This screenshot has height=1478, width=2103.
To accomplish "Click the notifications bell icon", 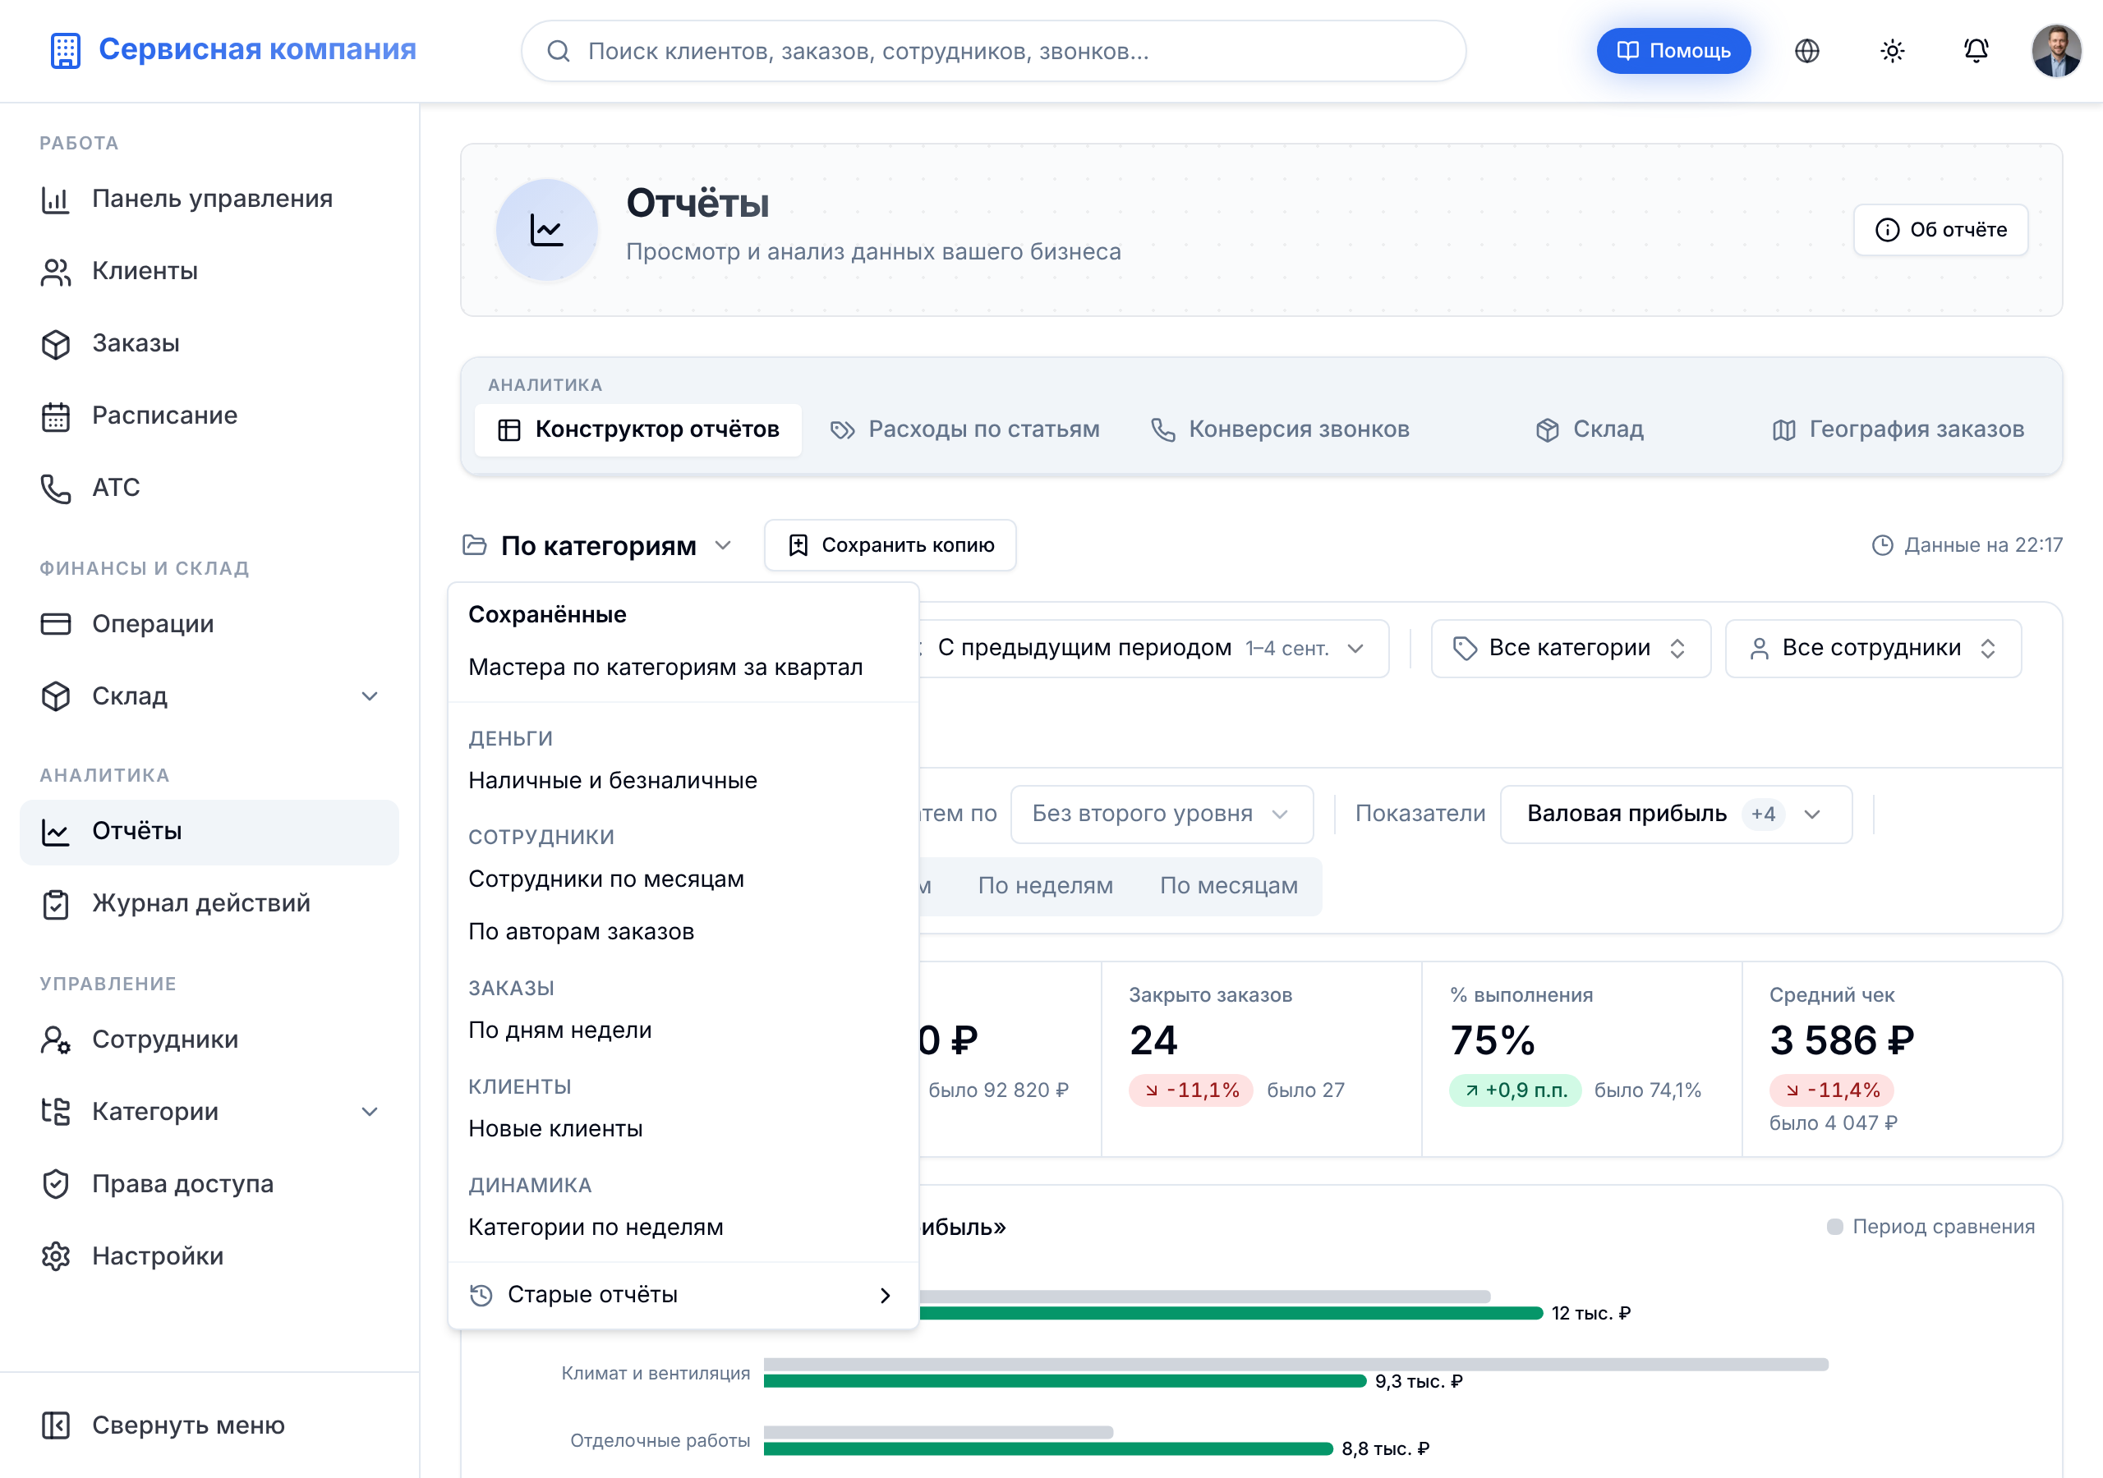I will (1976, 50).
